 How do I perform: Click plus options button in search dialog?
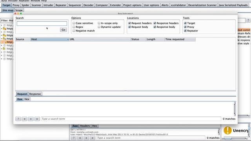31,119
